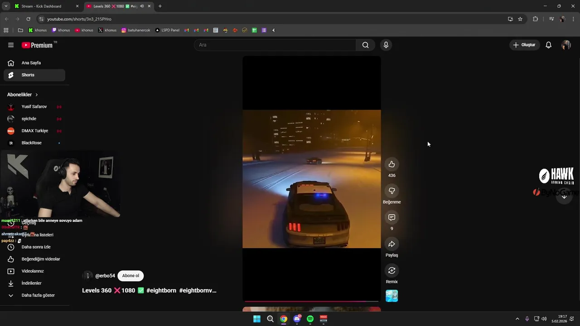Image resolution: width=580 pixels, height=326 pixels.
Task: Open the LSPD Panel bookmark
Action: pyautogui.click(x=167, y=30)
